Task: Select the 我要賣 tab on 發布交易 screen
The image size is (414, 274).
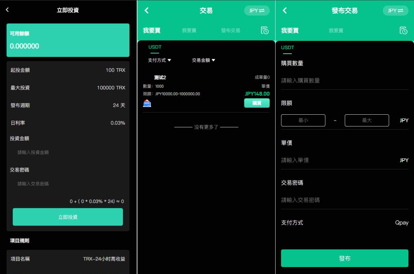Action: click(x=336, y=30)
